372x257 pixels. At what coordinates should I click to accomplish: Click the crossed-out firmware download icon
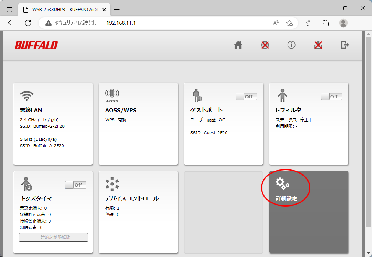click(318, 45)
